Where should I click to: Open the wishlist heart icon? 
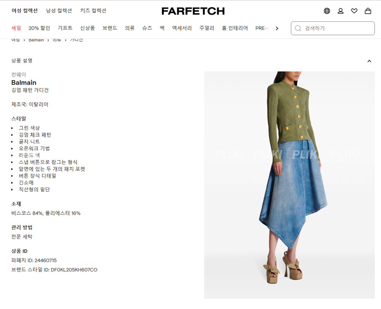pos(354,11)
